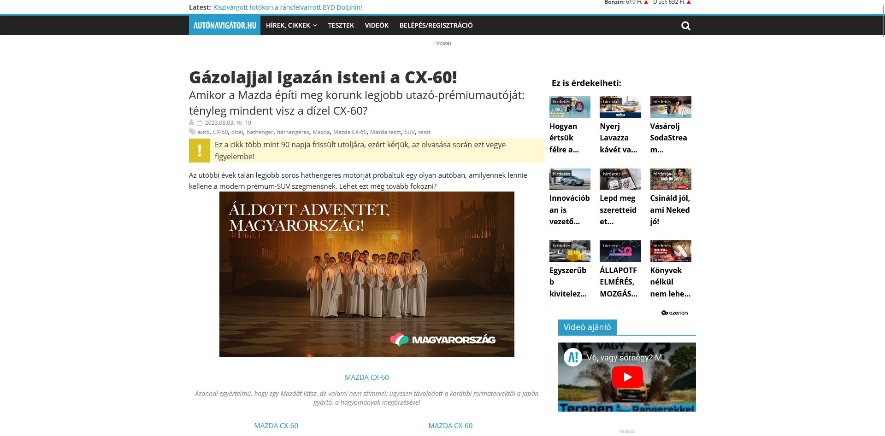Click the comments bubble icon beside 19
The image size is (885, 436).
(x=239, y=123)
